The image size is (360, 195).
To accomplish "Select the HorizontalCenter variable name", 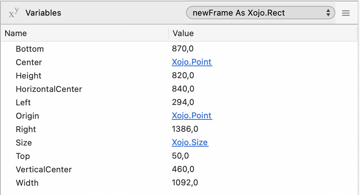I will (49, 89).
